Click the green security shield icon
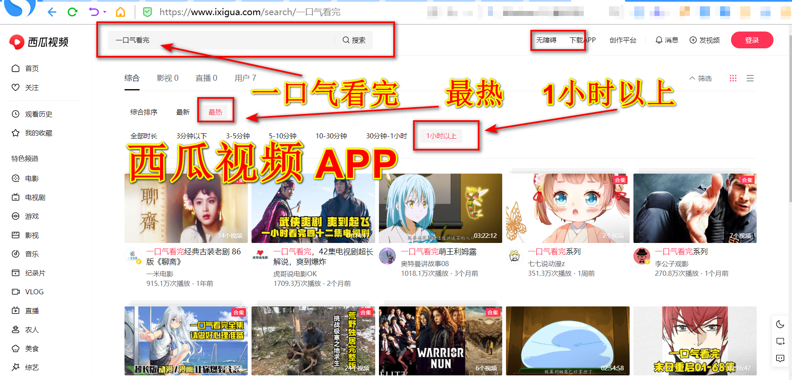792x380 pixels. tap(148, 12)
